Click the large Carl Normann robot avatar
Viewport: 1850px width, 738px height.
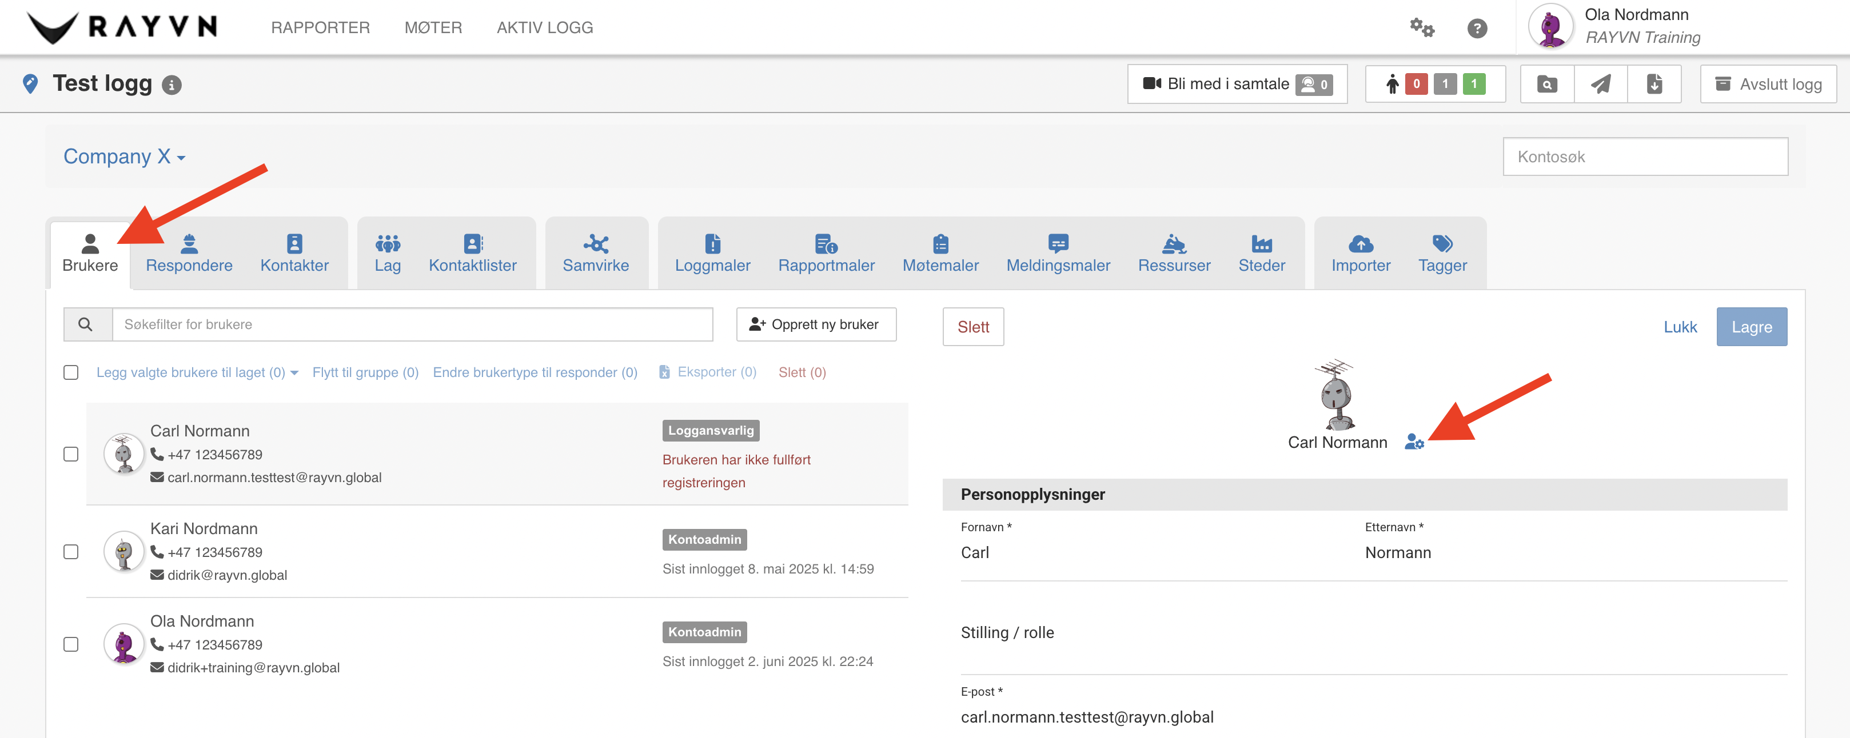pyautogui.click(x=1336, y=394)
